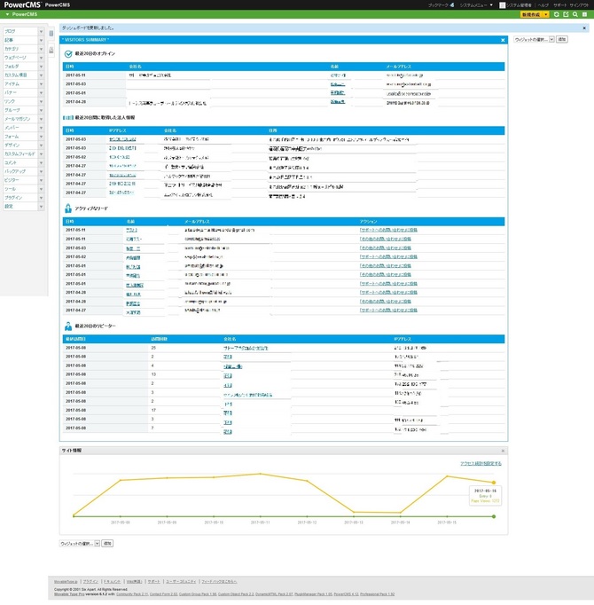The height and width of the screenshot is (605, 594).
Task: Expand the ブログ sidebar menu arrow
Action: 41,31
